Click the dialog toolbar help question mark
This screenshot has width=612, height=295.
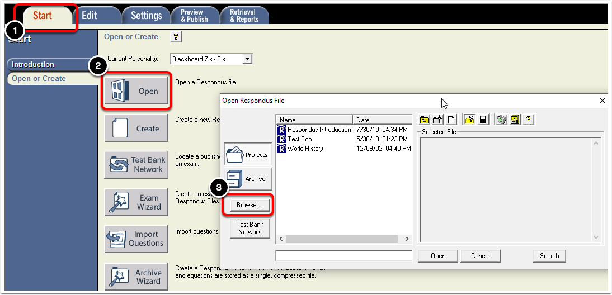[528, 120]
